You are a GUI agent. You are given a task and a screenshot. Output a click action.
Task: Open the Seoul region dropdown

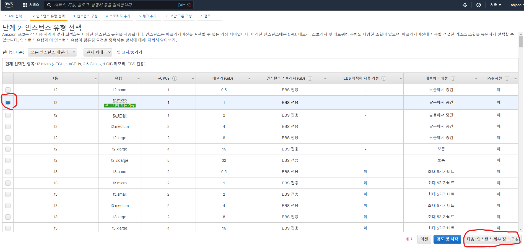pos(496,5)
